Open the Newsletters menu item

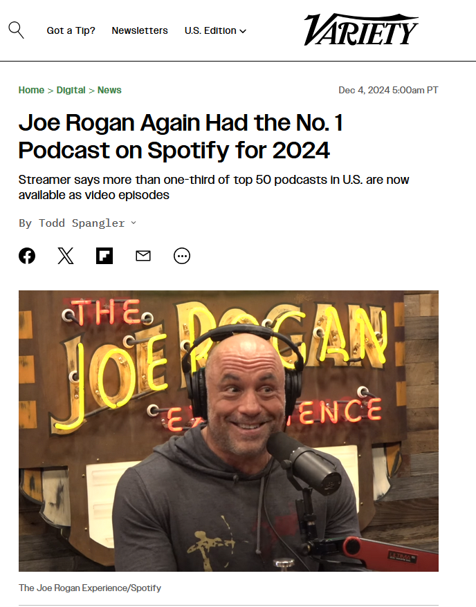[140, 30]
